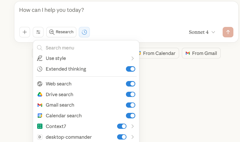
Task: Turn off the Web search toggle
Action: (x=131, y=84)
